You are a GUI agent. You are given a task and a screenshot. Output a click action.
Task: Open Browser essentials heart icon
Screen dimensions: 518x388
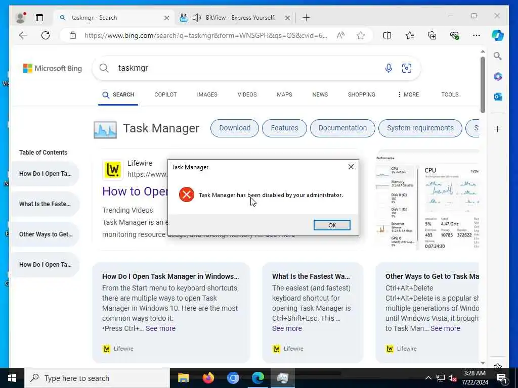(454, 35)
